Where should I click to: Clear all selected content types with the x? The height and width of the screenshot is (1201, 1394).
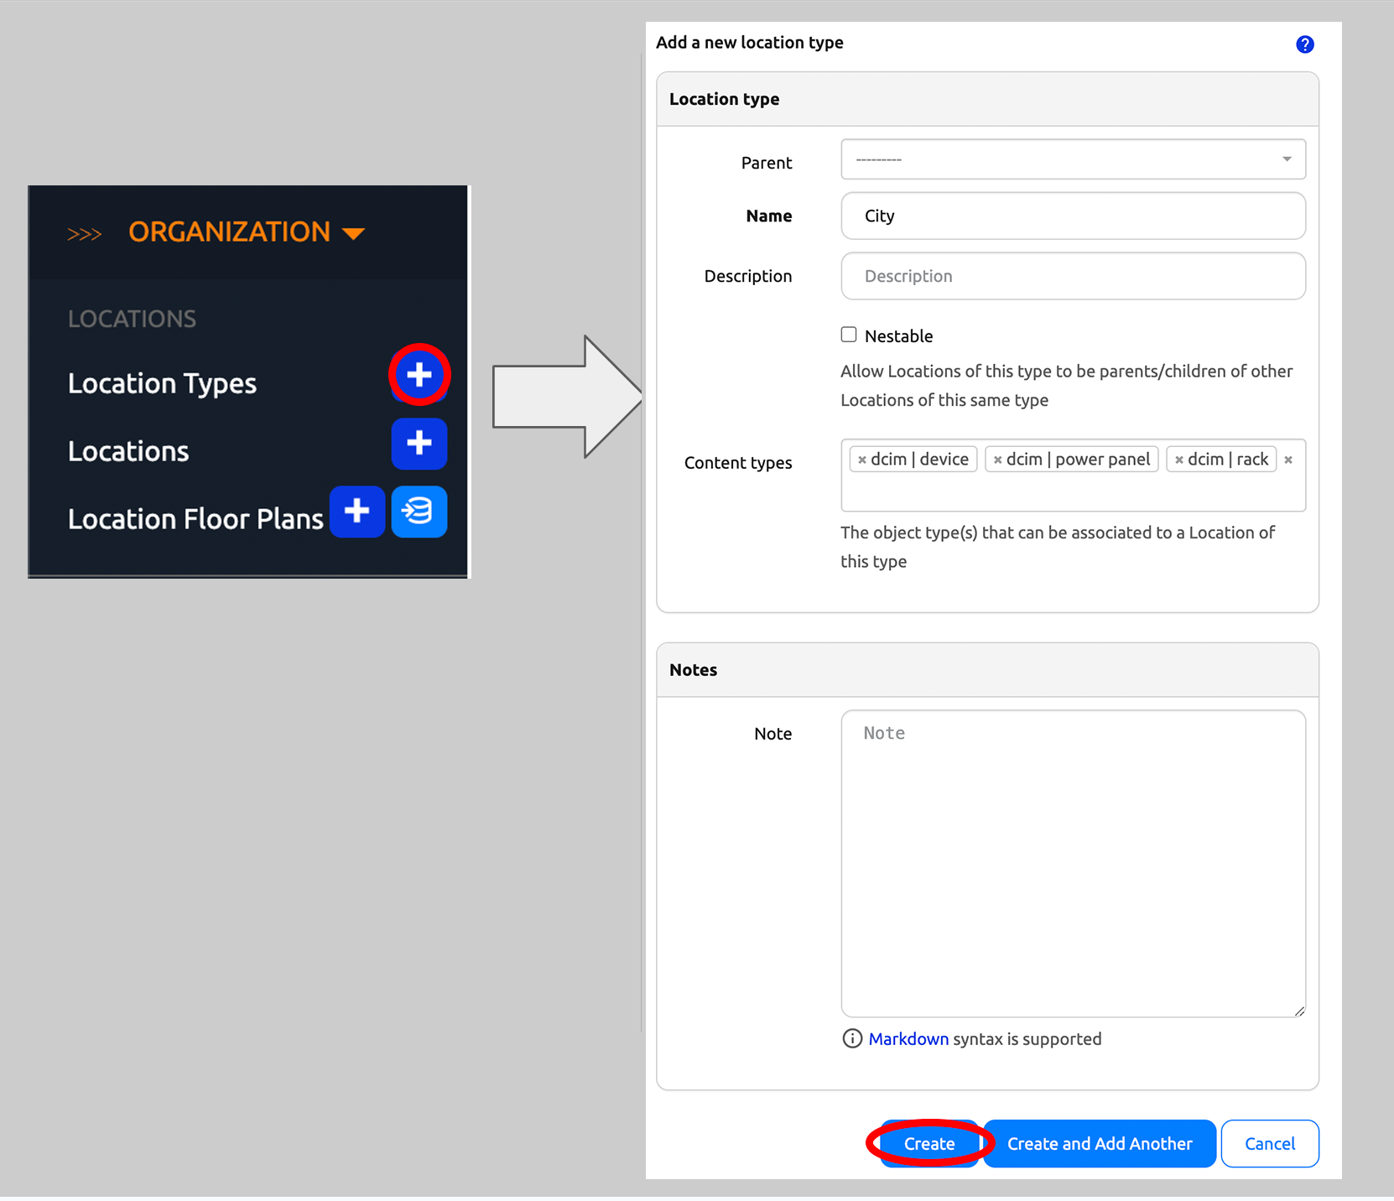point(1289,459)
